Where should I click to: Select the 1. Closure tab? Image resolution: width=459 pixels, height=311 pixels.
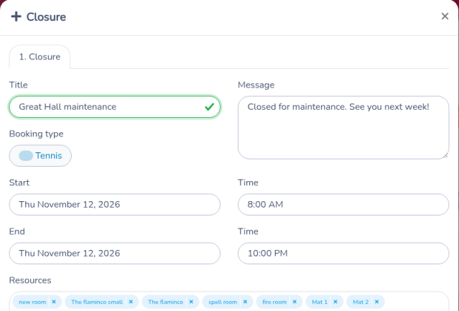pos(40,57)
